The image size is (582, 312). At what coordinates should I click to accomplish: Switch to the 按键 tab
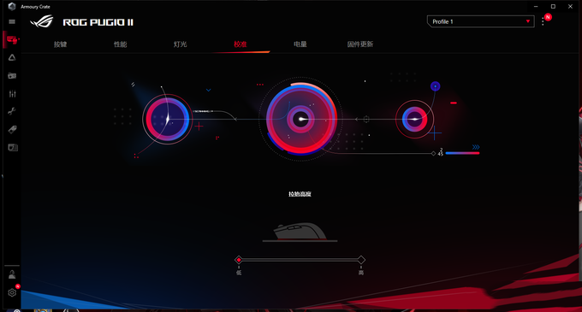click(x=60, y=44)
